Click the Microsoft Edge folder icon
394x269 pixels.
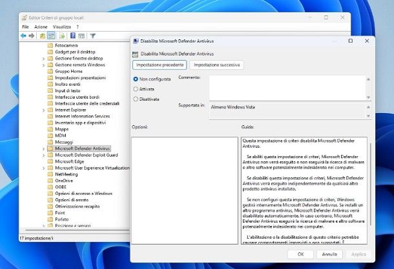click(50, 161)
